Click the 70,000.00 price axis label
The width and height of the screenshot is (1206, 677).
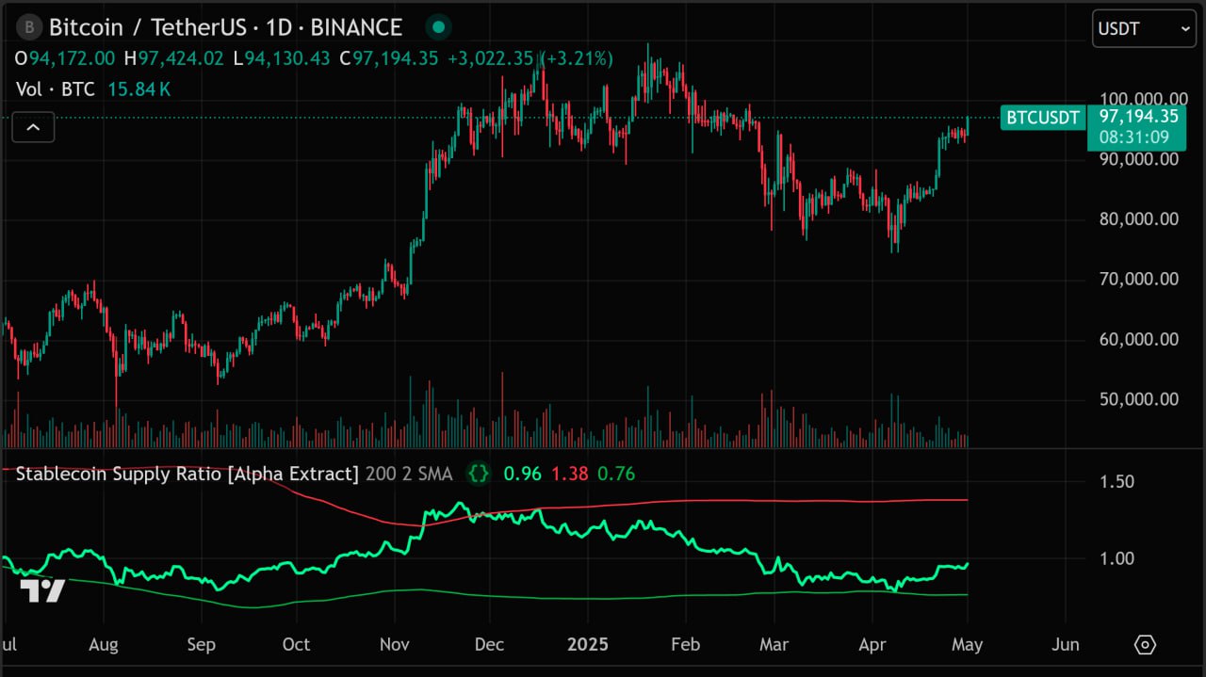point(1139,280)
